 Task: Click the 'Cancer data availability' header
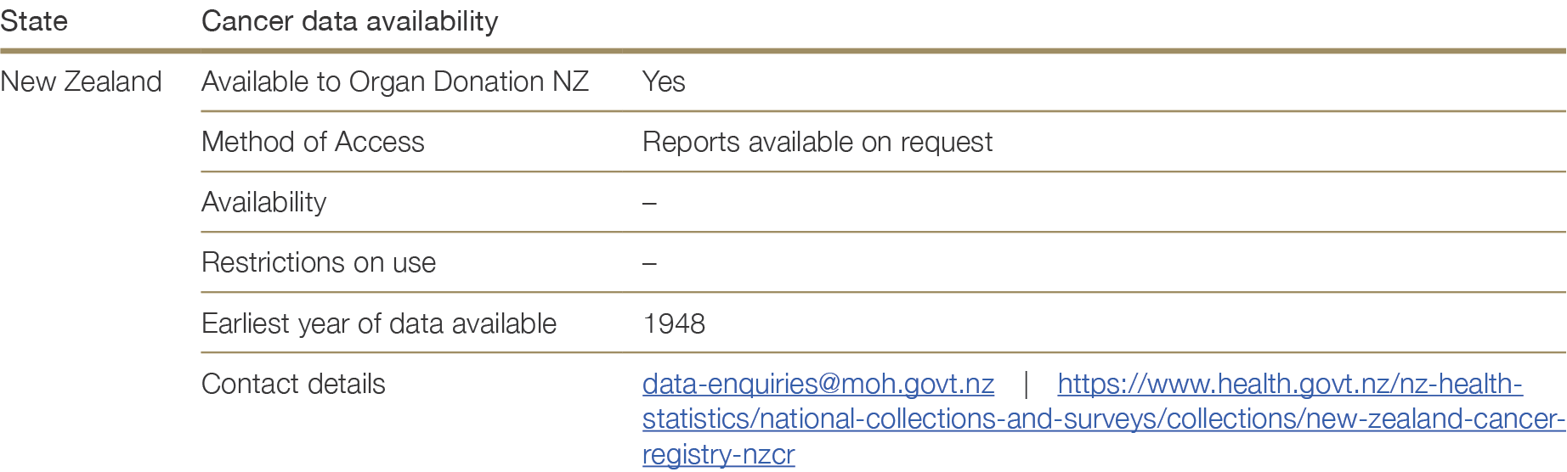click(x=349, y=21)
